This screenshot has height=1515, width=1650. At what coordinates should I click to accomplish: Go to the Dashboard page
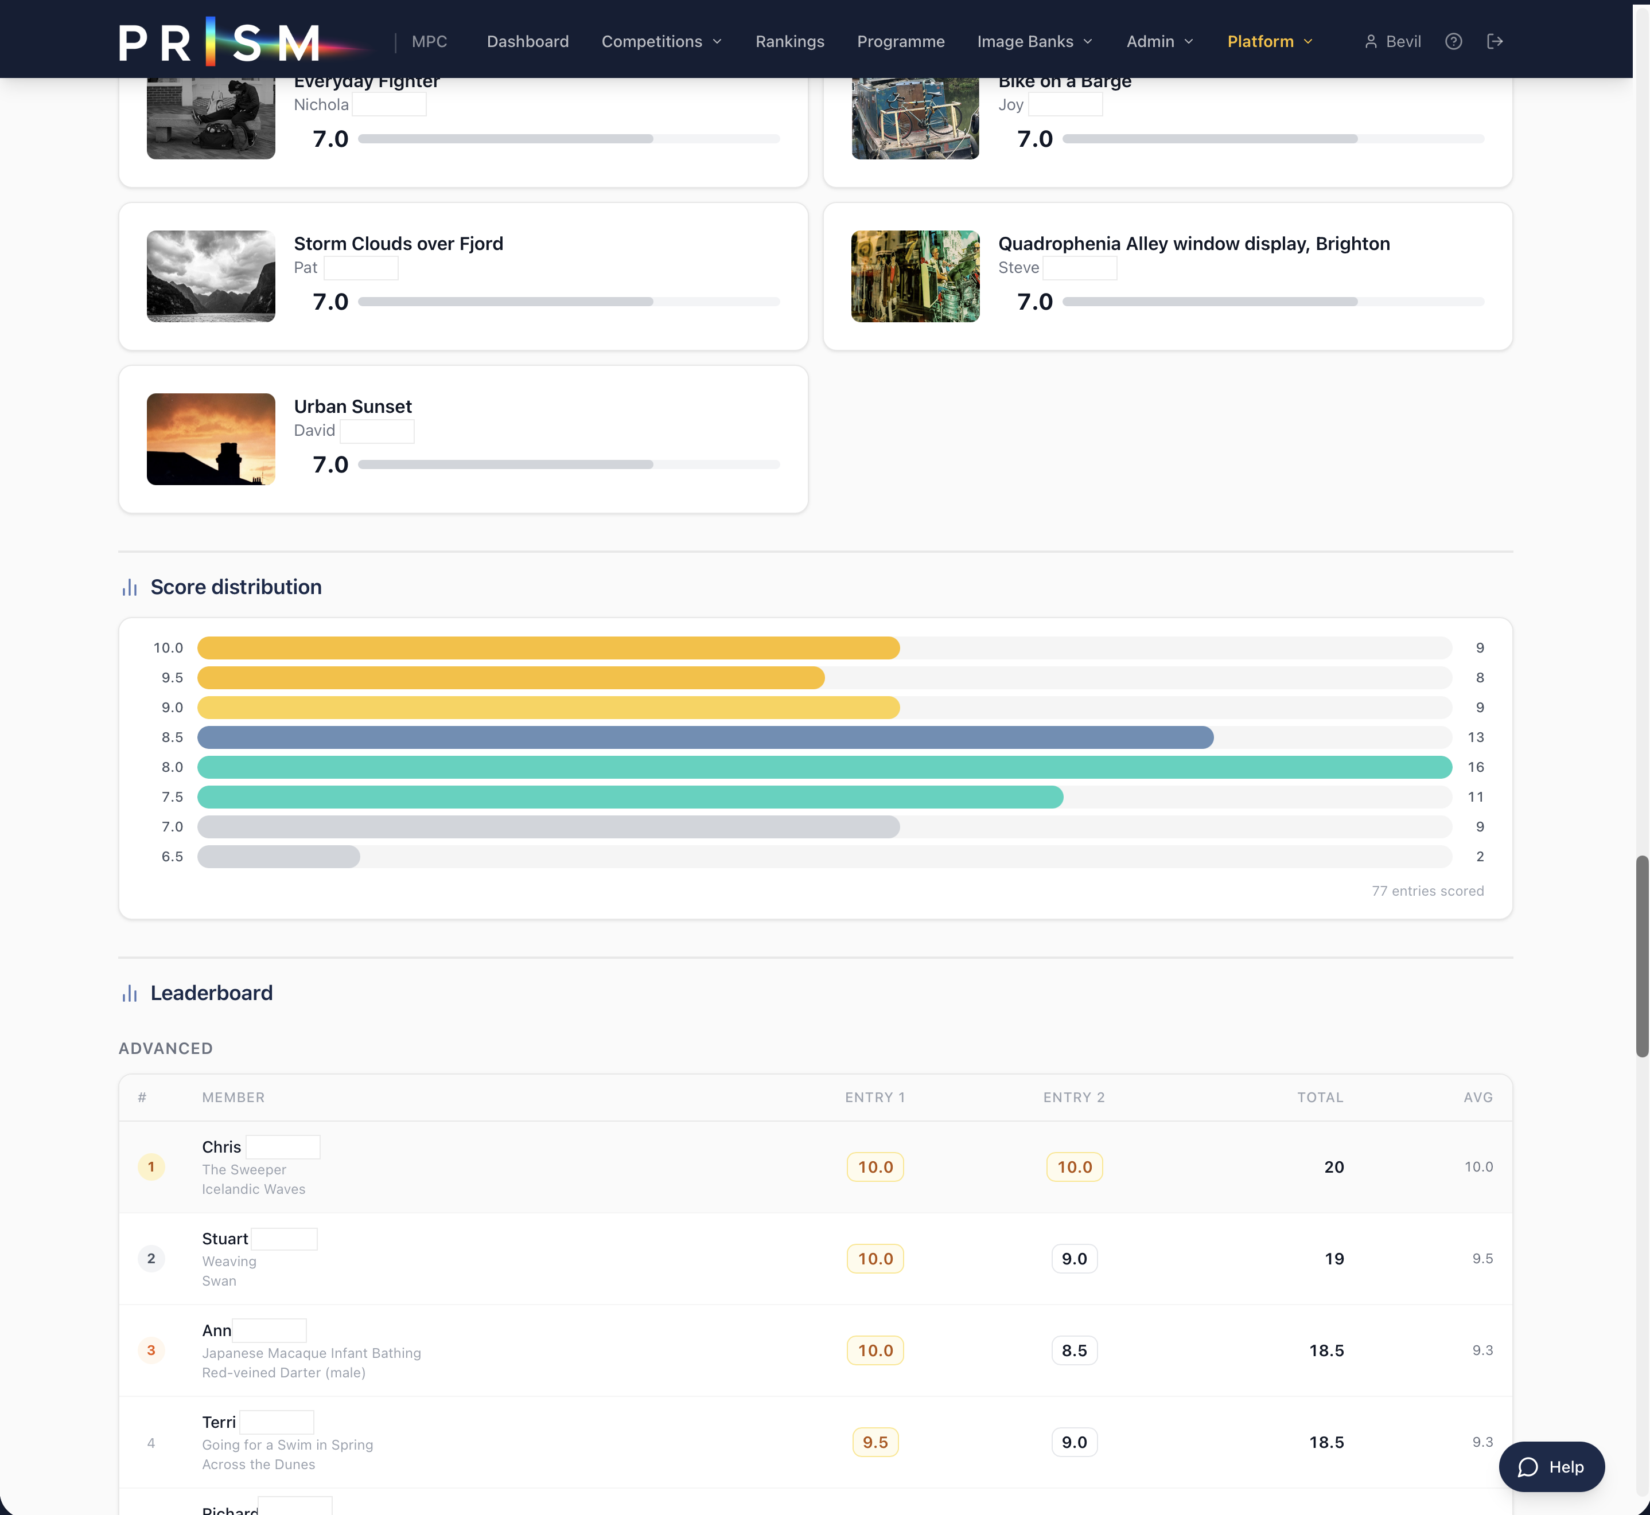point(527,41)
